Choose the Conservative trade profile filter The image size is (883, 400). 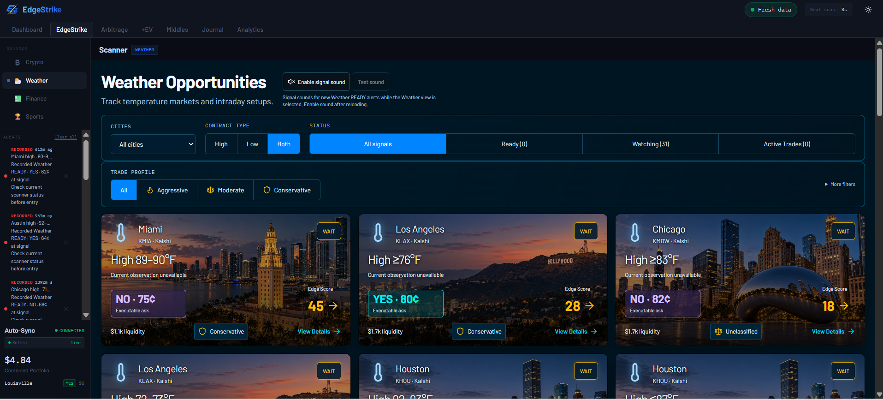pyautogui.click(x=286, y=190)
